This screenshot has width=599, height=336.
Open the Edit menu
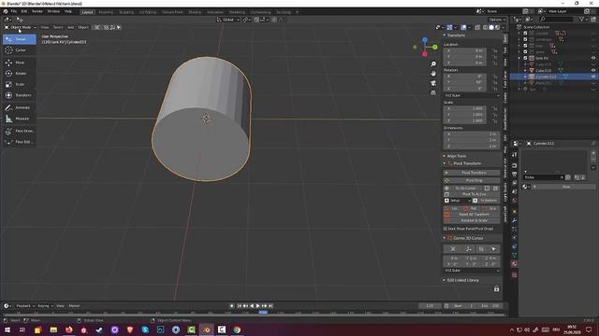coord(23,11)
